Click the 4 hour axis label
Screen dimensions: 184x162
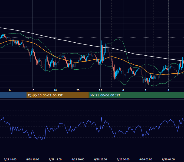[168, 90]
